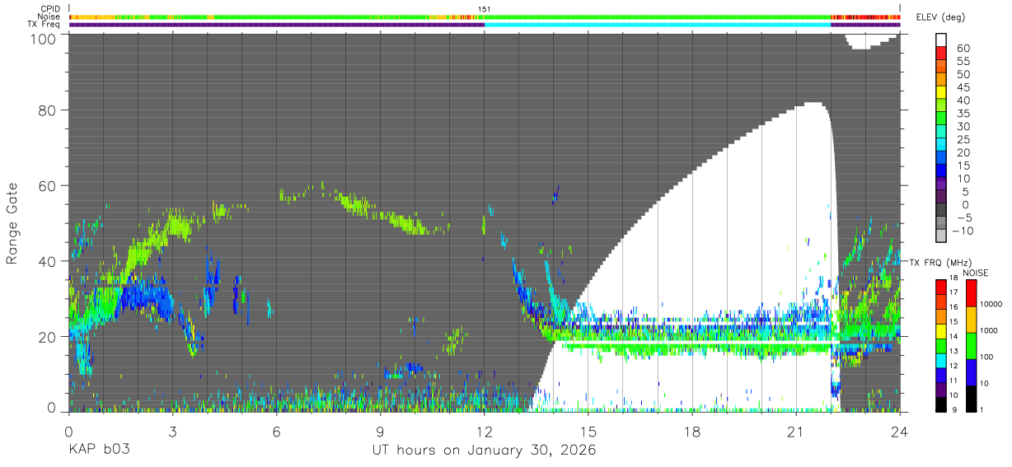Viewport: 1012px width, 467px height.
Task: Click the 25 tick on ELEV colorbar
Action: click(963, 139)
